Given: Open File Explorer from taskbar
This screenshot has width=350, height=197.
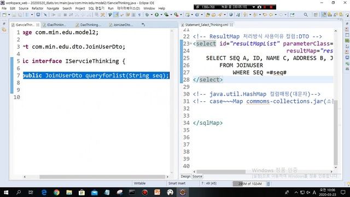Looking at the screenshot, I should click(69, 192).
